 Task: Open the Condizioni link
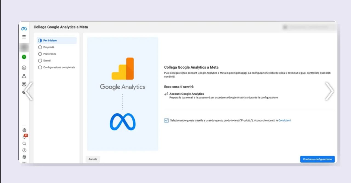click(284, 120)
